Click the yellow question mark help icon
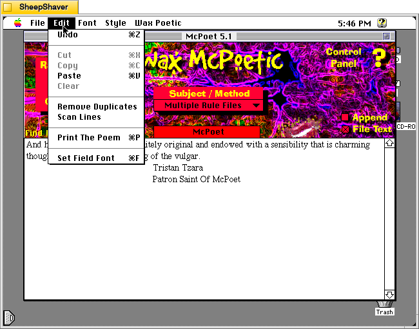Viewport: 419px width, 329px height. pos(379,58)
